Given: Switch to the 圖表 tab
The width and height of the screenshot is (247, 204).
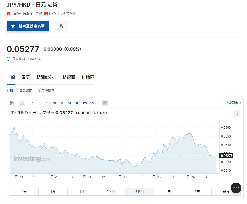Looking at the screenshot, I should [26, 77].
